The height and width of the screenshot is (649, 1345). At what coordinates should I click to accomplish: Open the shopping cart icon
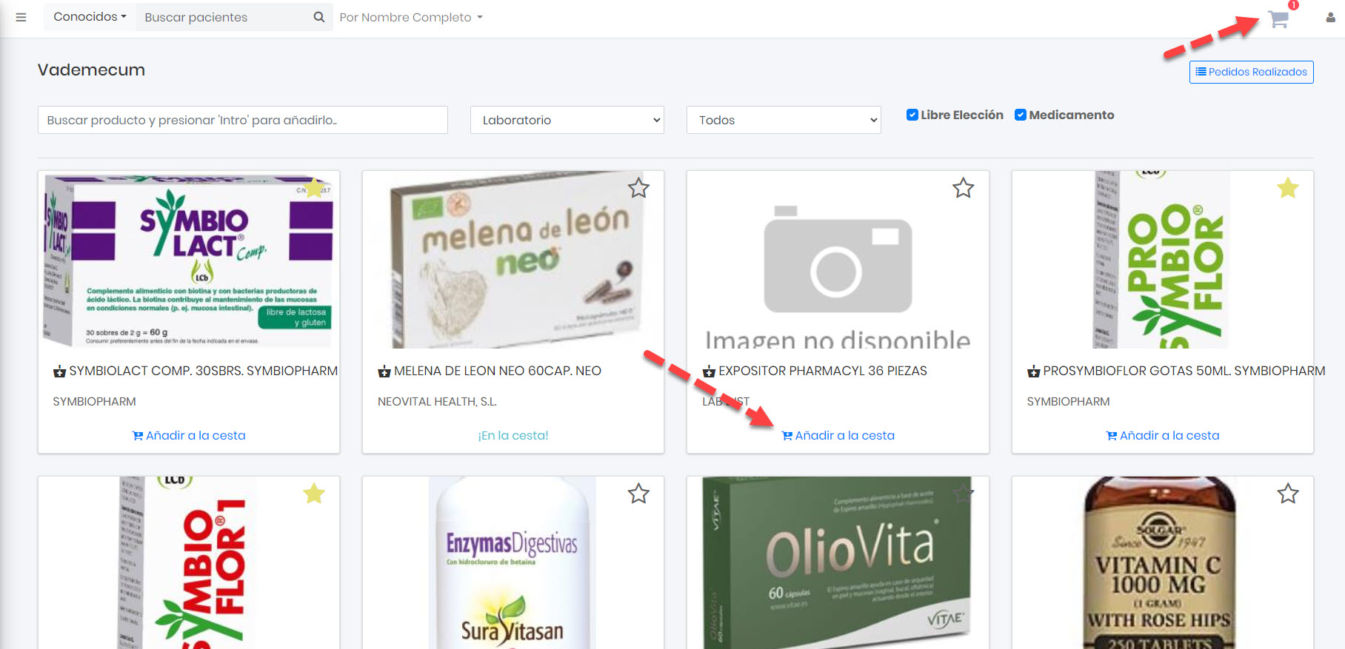click(x=1278, y=19)
